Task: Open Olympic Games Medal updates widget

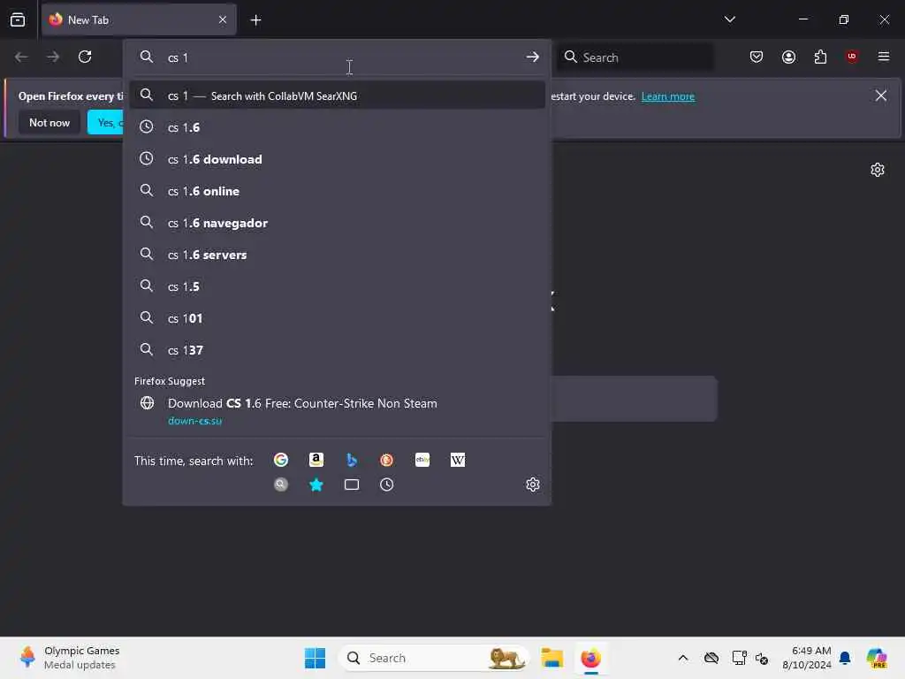Action: [69, 658]
